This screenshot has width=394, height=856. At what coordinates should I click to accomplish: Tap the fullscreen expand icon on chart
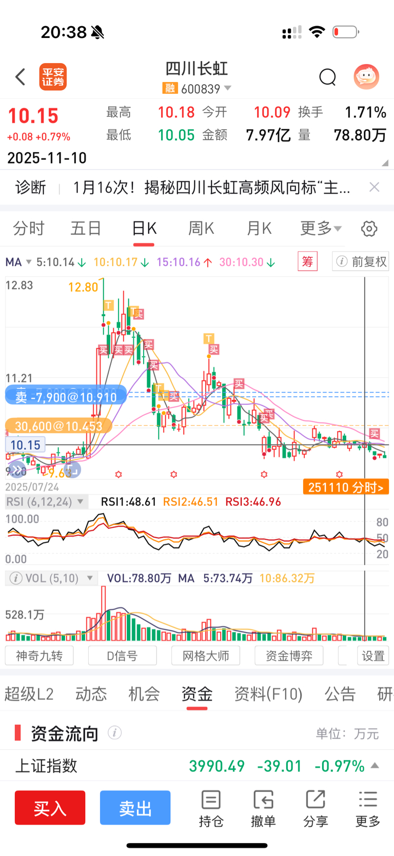point(72,469)
